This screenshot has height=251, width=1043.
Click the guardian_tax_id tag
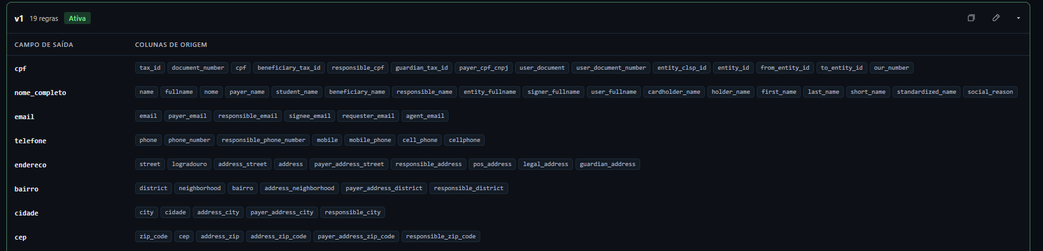point(421,68)
